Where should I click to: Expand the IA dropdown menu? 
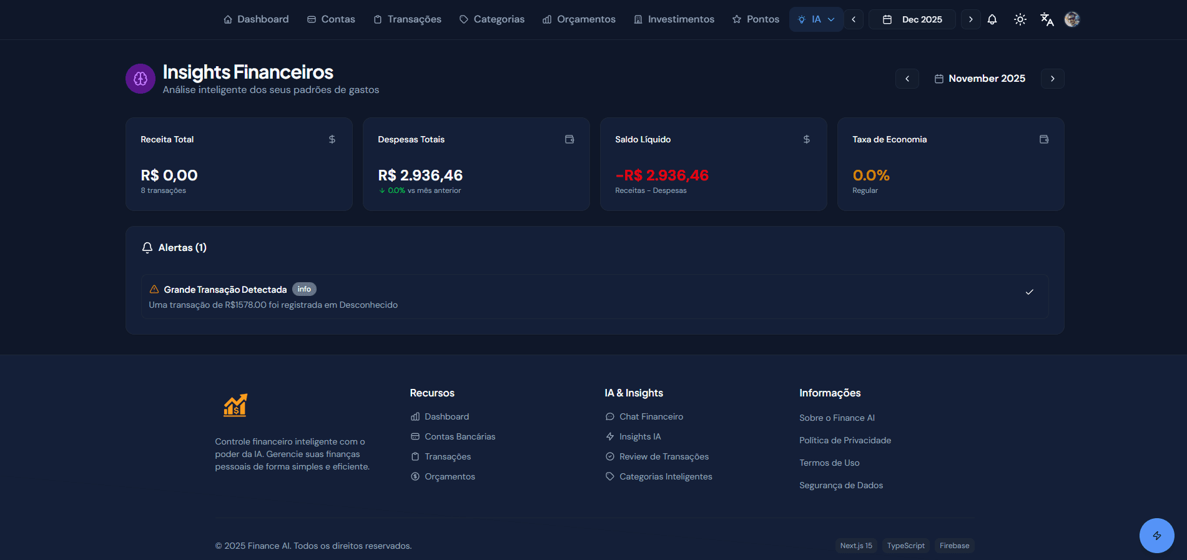[816, 19]
